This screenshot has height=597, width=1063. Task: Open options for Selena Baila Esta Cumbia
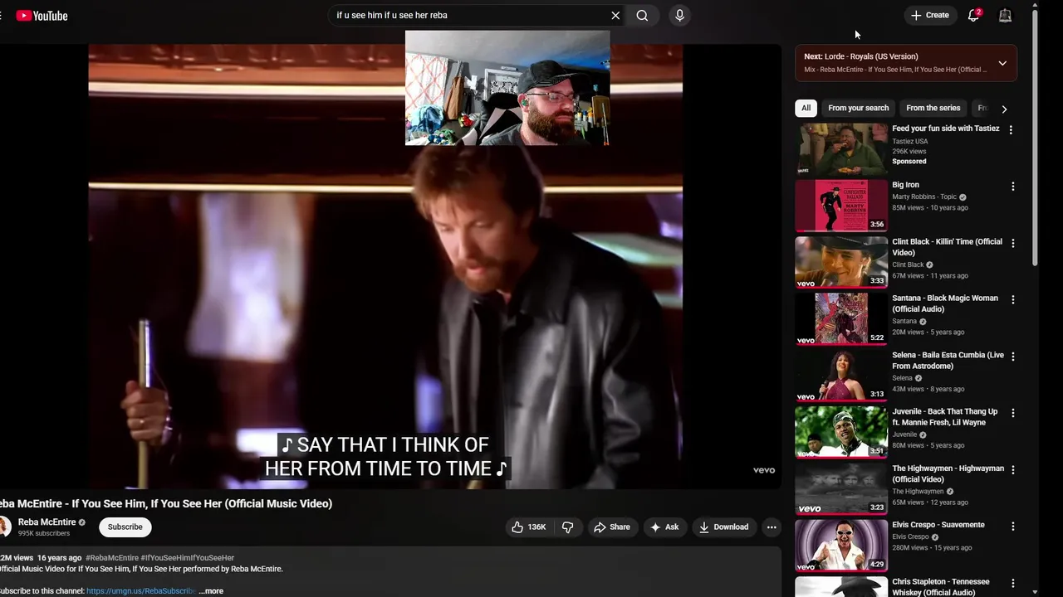1012,357
